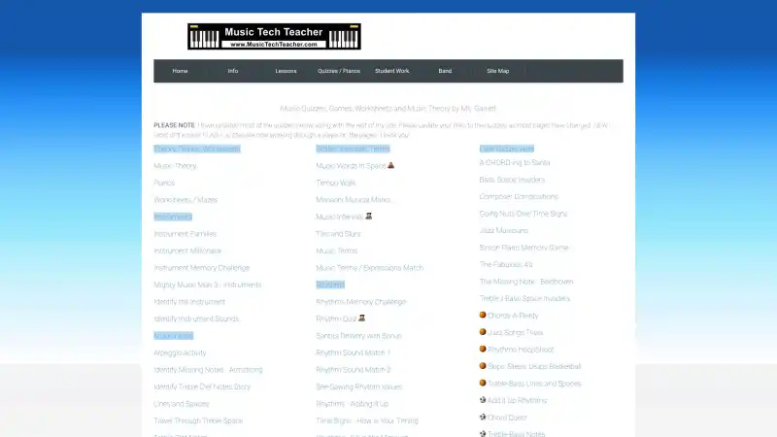Open the Lines and Spaces quiz
777x437 pixels.
pos(181,403)
